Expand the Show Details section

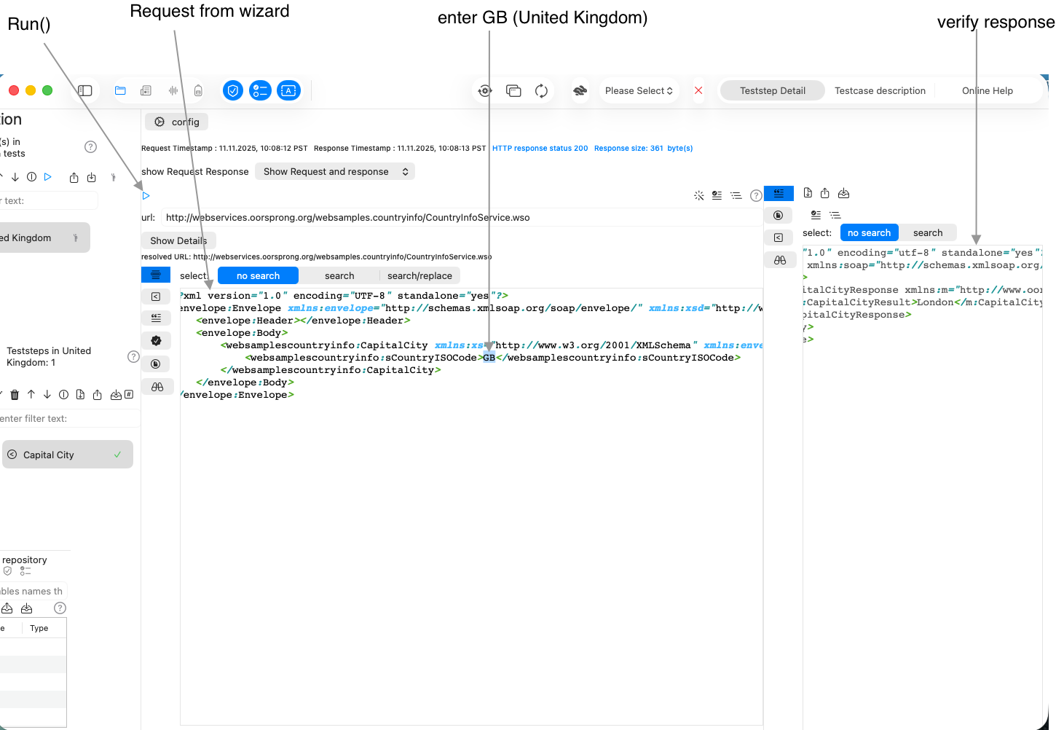178,240
